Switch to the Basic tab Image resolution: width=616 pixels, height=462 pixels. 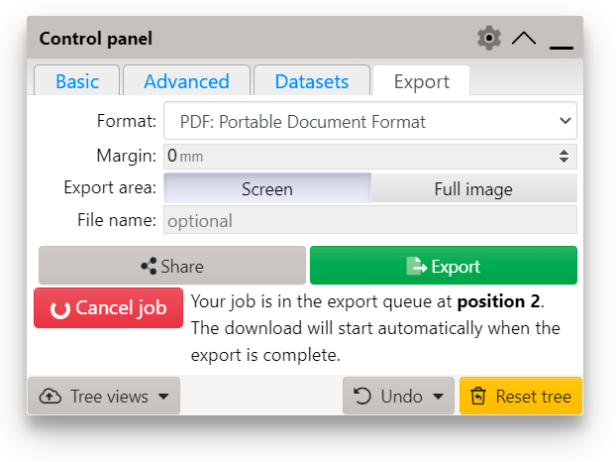pyautogui.click(x=76, y=81)
